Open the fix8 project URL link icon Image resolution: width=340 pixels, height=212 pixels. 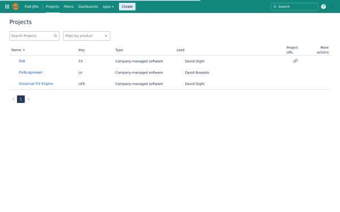(x=295, y=61)
